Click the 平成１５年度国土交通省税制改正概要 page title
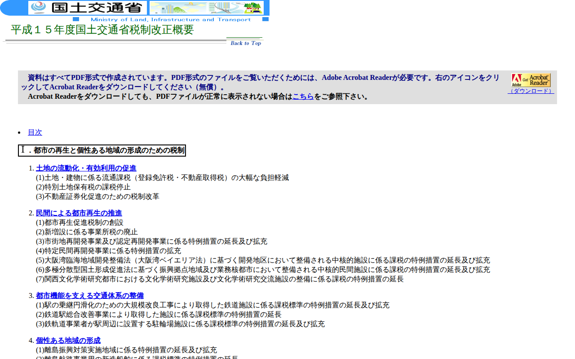Viewport: 575px width, 359px height. (x=102, y=30)
